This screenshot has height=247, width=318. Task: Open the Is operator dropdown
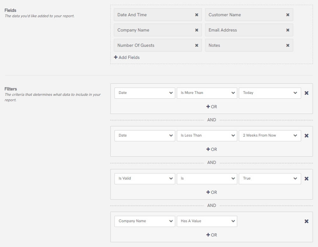point(207,179)
